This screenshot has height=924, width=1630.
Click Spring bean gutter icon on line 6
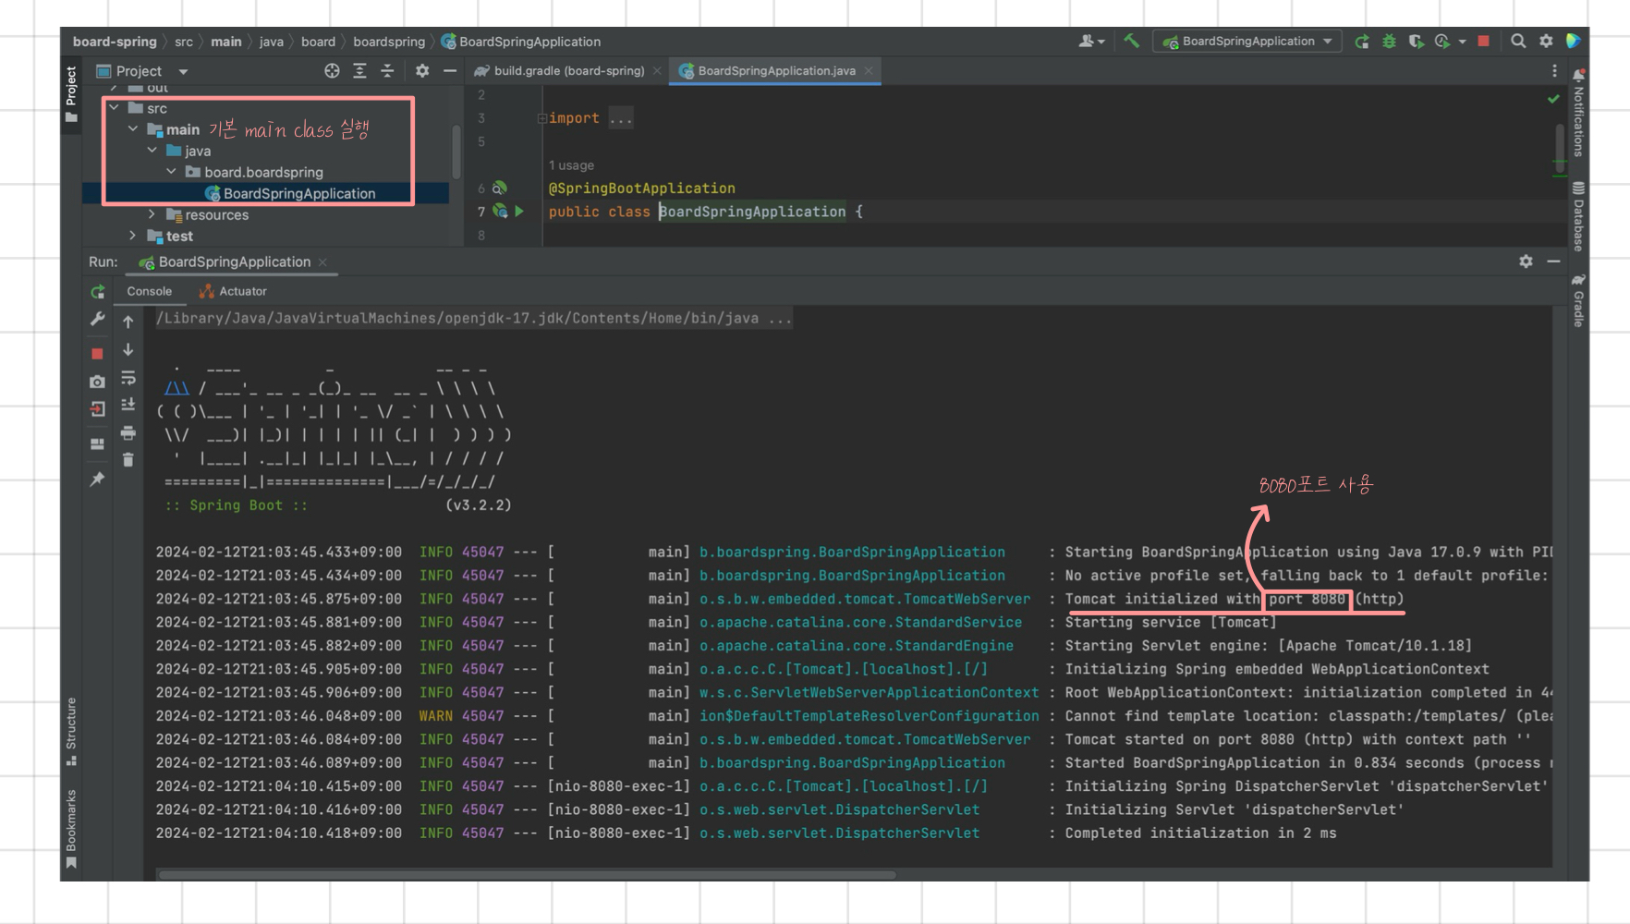point(500,188)
